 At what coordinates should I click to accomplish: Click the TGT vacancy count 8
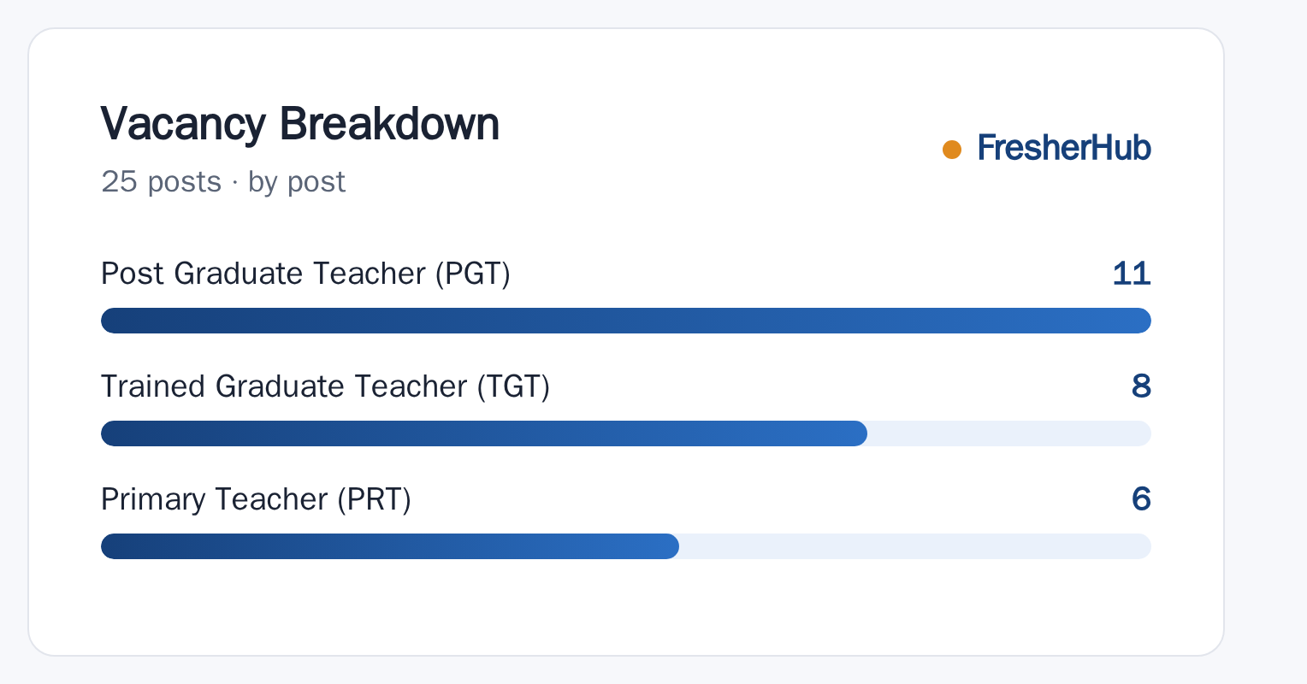[x=1141, y=386]
